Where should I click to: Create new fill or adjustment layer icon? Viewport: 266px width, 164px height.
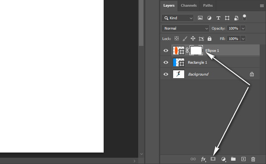pos(223,159)
